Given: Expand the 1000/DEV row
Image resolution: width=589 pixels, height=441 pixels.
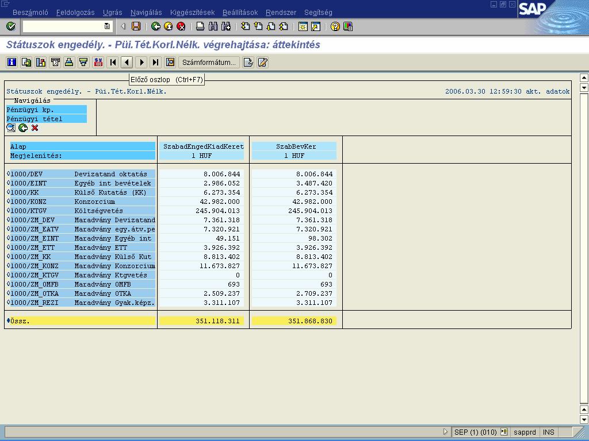Looking at the screenshot, I should (x=8, y=173).
